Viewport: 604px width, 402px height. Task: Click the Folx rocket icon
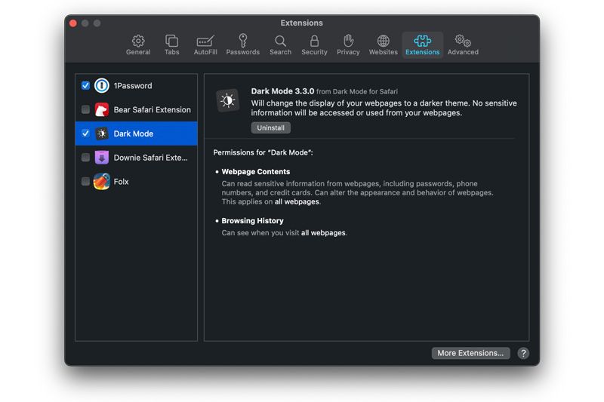click(x=102, y=182)
